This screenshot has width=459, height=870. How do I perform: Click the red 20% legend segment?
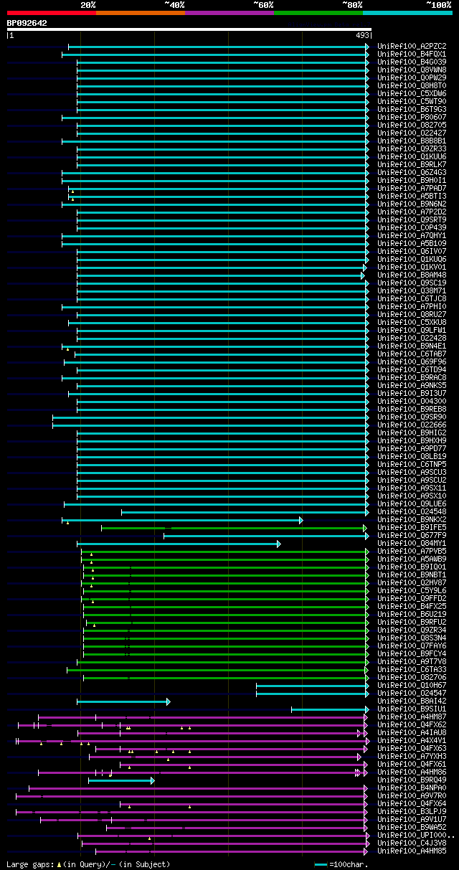[x=52, y=13]
